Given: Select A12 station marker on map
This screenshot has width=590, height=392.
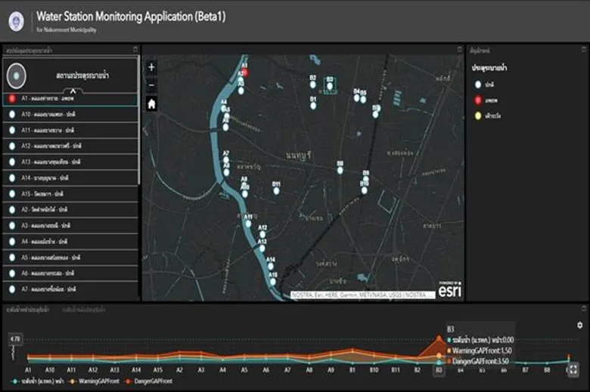Looking at the screenshot, I should click(x=262, y=235).
